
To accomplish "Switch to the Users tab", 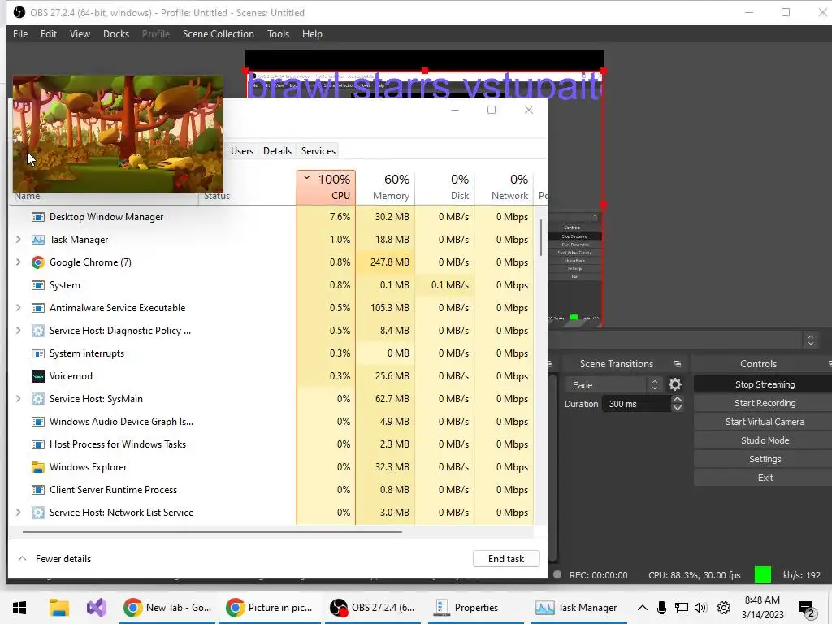I will 241,151.
